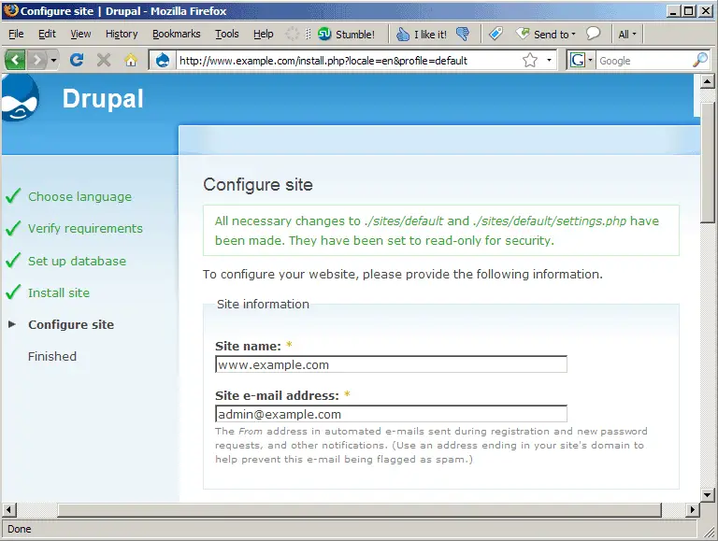Reload the current page
The width and height of the screenshot is (718, 541).
click(77, 60)
